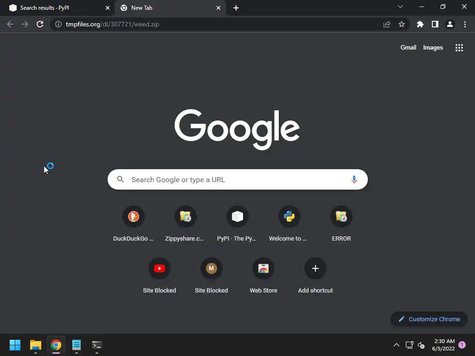Open the Images link

(x=433, y=48)
